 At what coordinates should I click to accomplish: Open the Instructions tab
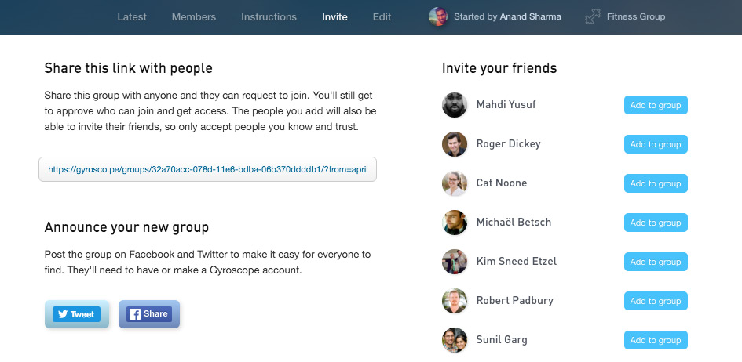(x=269, y=17)
